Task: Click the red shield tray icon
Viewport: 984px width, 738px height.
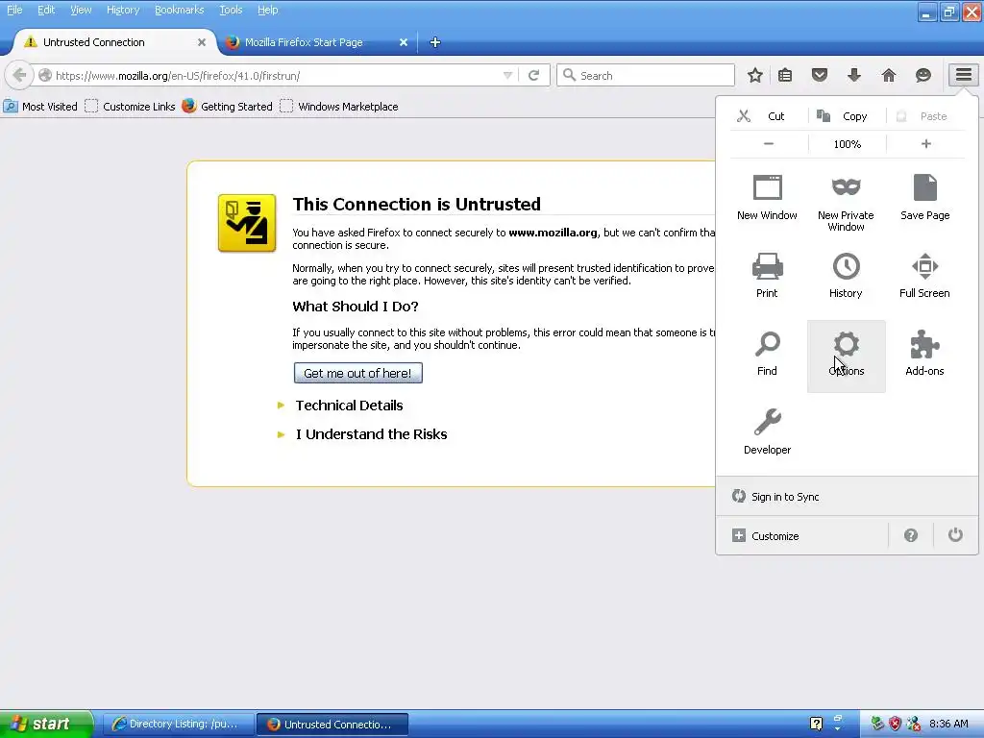Action: tap(895, 725)
